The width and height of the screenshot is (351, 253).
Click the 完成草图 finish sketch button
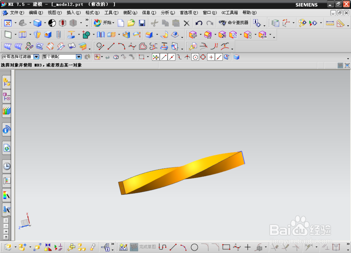click(x=143, y=247)
